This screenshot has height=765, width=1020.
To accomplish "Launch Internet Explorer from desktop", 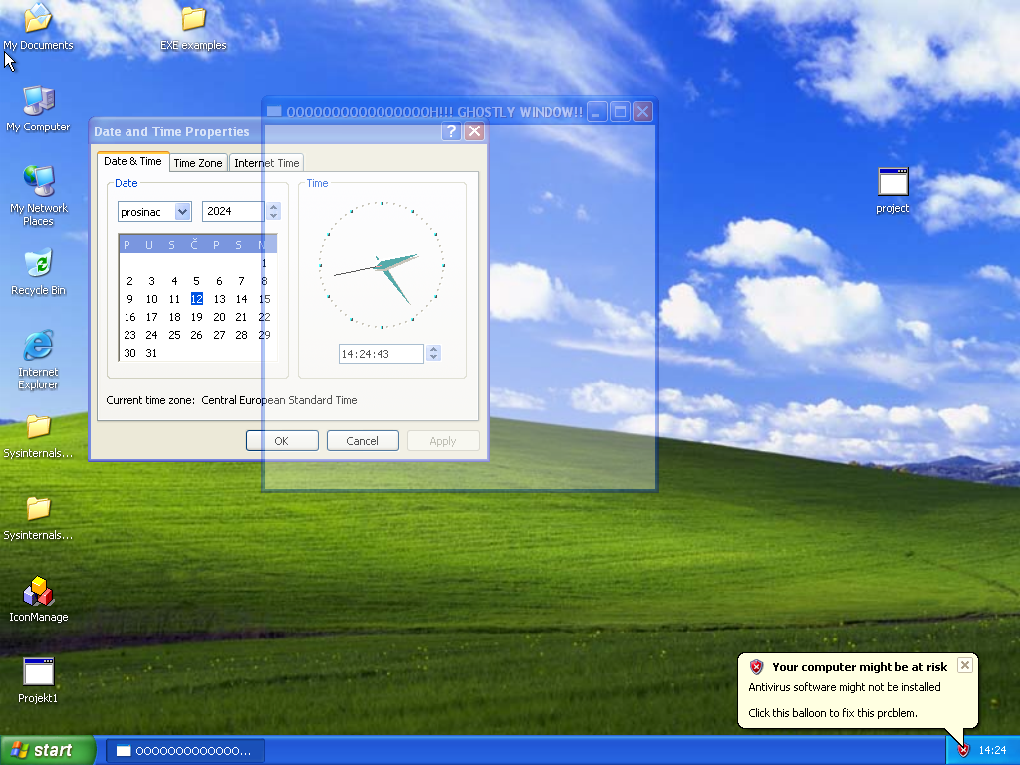I will [38, 347].
